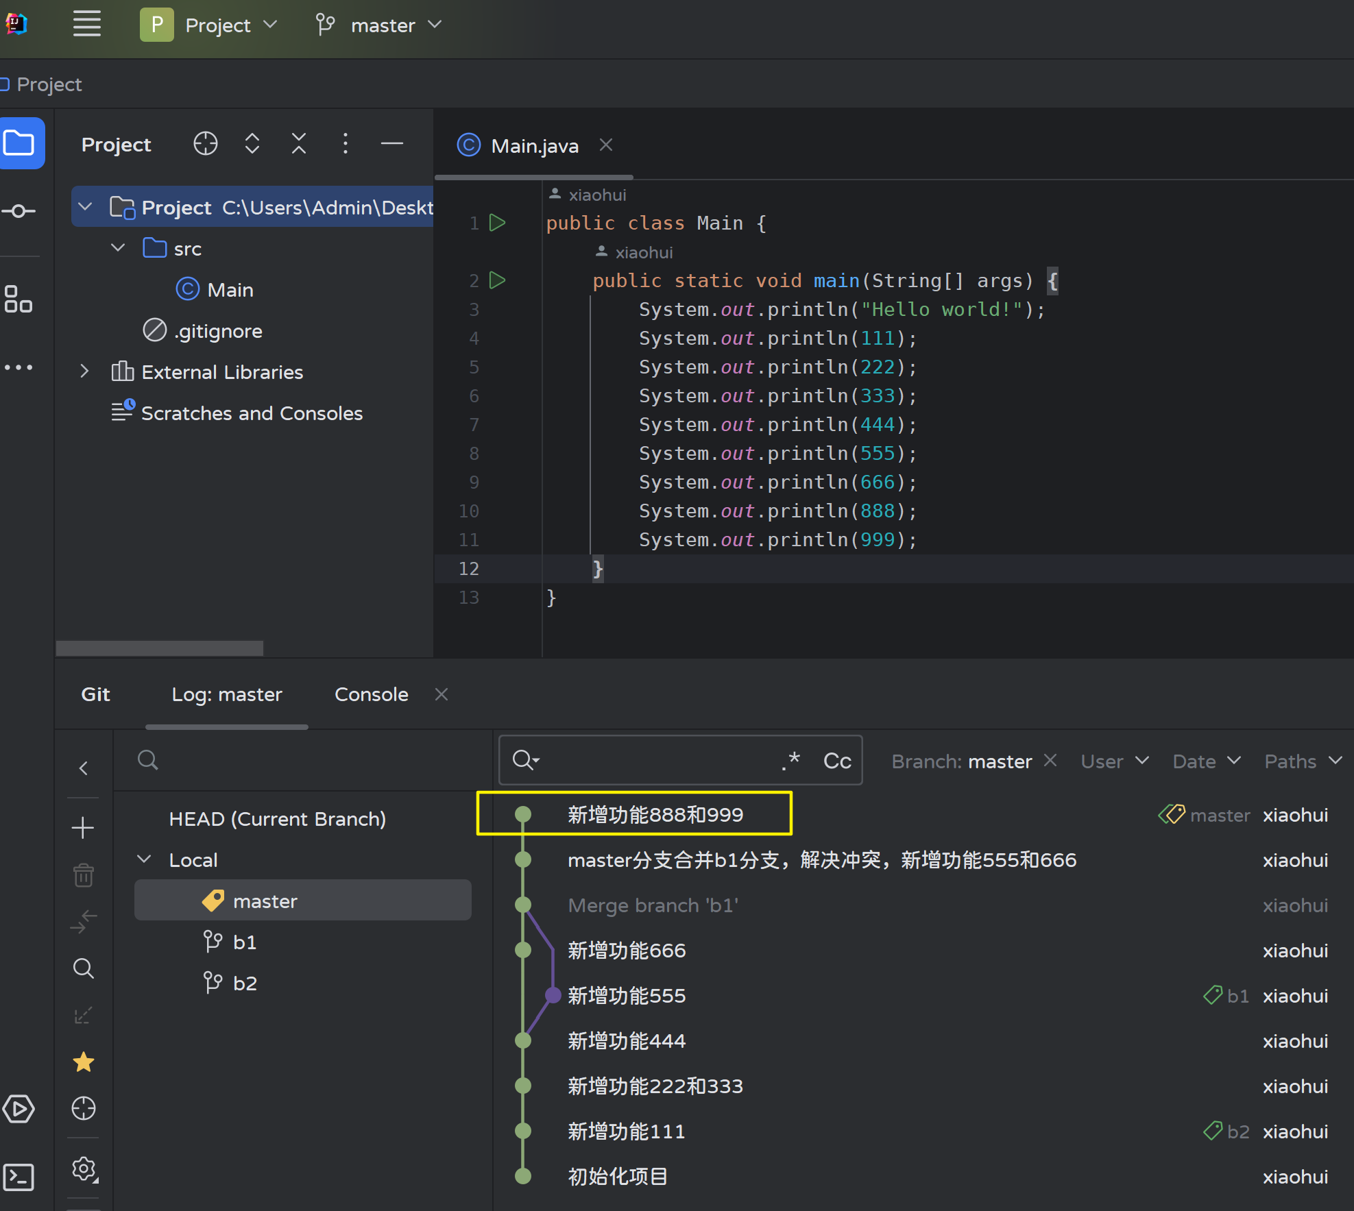Toggle the Regex search option
Screen dimensions: 1354x1211
pyautogui.click(x=791, y=761)
